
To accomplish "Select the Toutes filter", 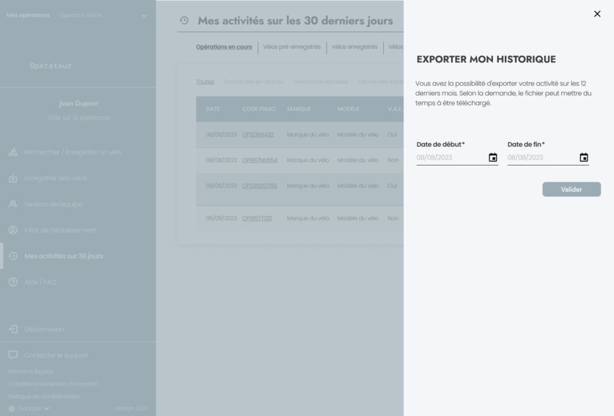I will (205, 82).
